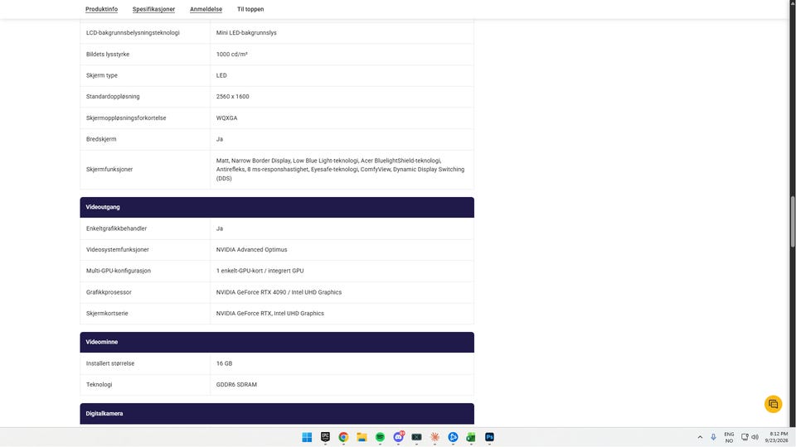This screenshot has height=447, width=796.
Task: Jump to the Anmeldelse section
Action: click(206, 9)
